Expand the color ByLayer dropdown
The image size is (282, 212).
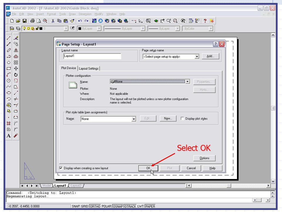(99, 29)
